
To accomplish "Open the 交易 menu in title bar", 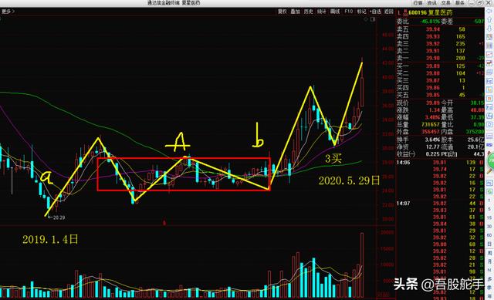I will pos(445,3).
